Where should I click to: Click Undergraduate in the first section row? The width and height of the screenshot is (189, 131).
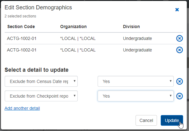click(x=137, y=38)
